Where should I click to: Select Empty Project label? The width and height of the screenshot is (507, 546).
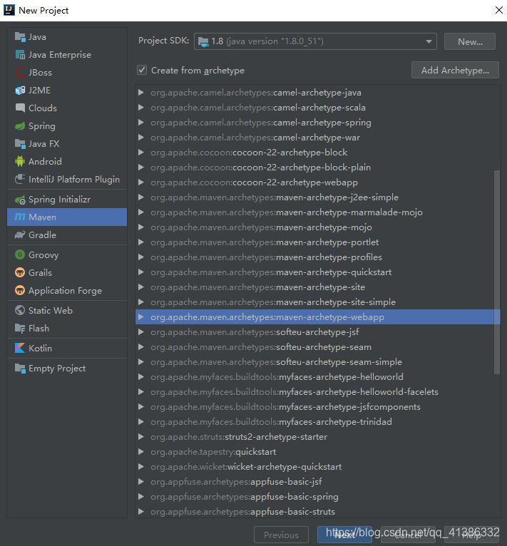[x=57, y=369]
